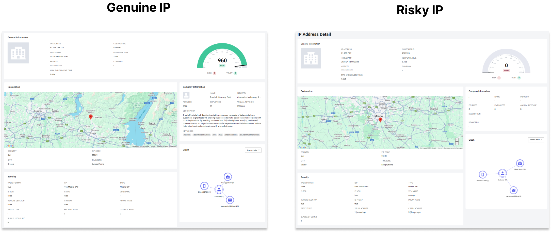Zoom in on the Brescia map

click(171, 138)
